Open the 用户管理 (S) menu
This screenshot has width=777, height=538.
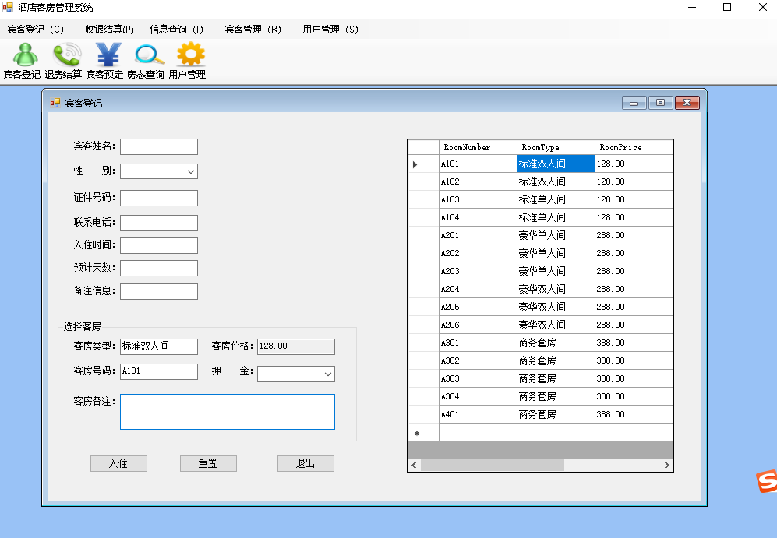click(x=330, y=30)
